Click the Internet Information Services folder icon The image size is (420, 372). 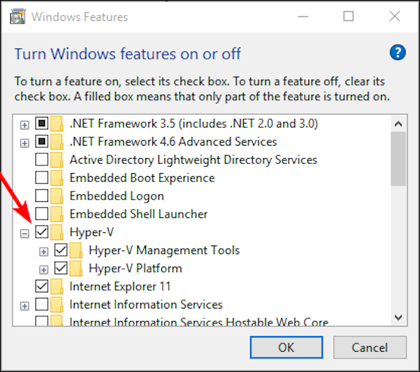[57, 304]
